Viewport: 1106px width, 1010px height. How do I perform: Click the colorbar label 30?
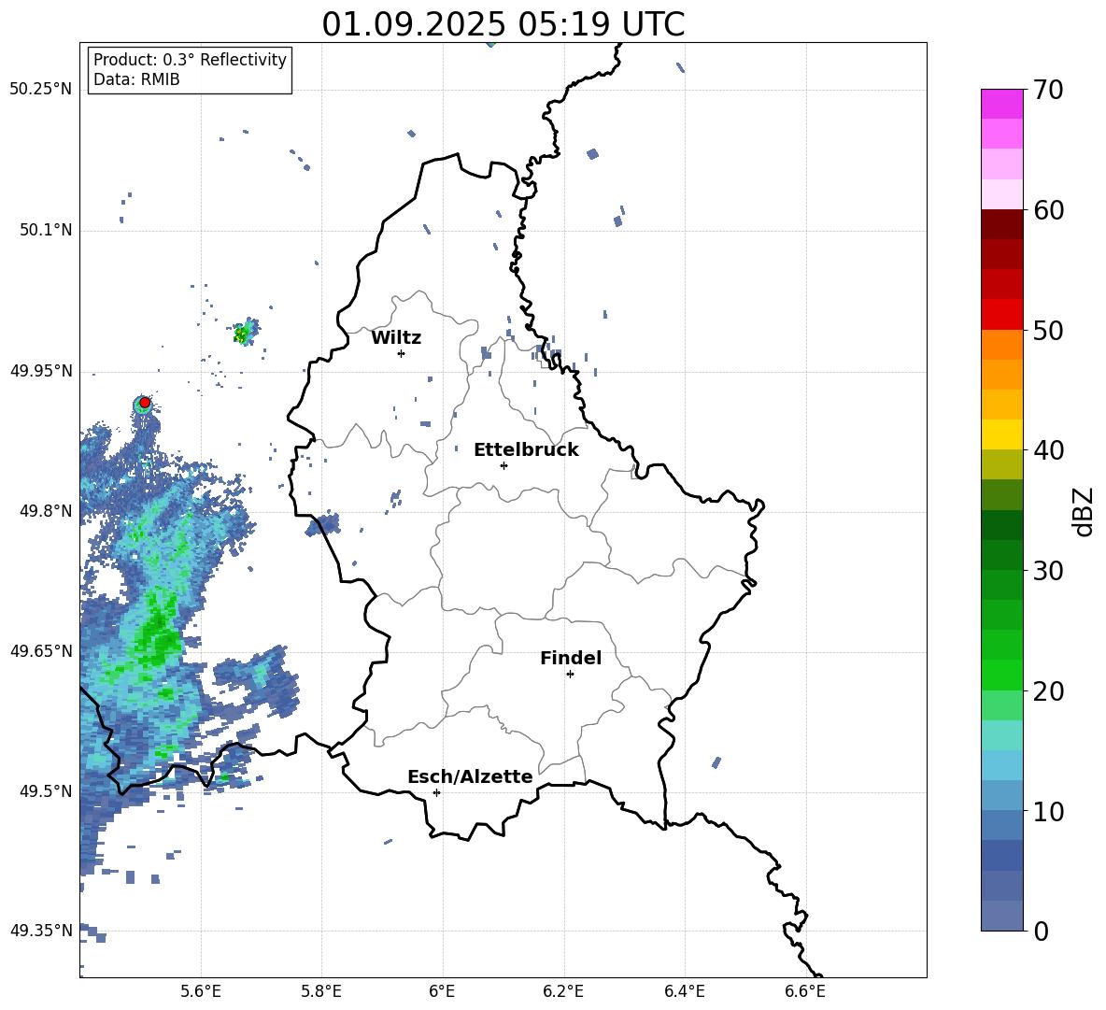pyautogui.click(x=1048, y=571)
